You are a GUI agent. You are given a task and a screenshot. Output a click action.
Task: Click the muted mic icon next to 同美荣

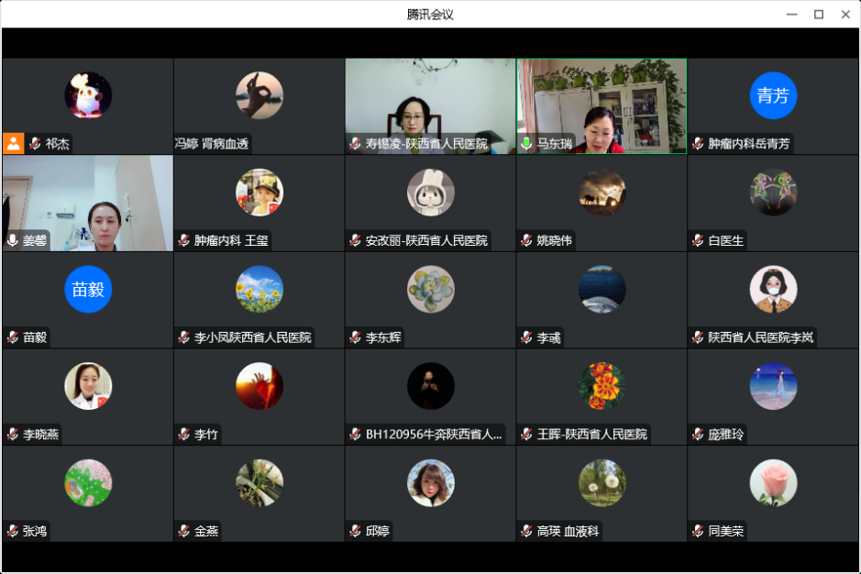tap(698, 531)
